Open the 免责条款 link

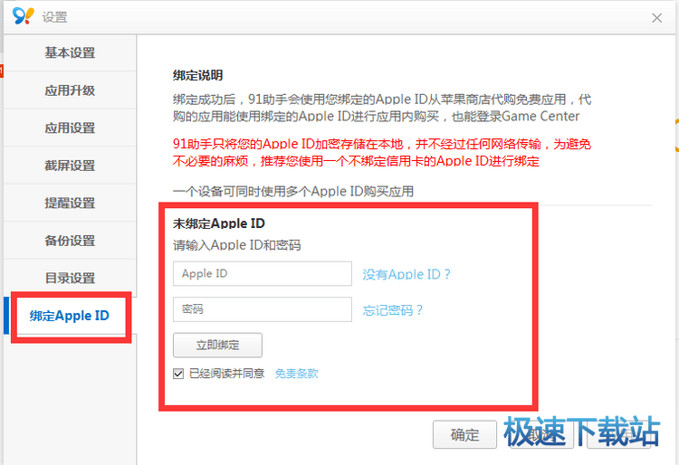297,374
